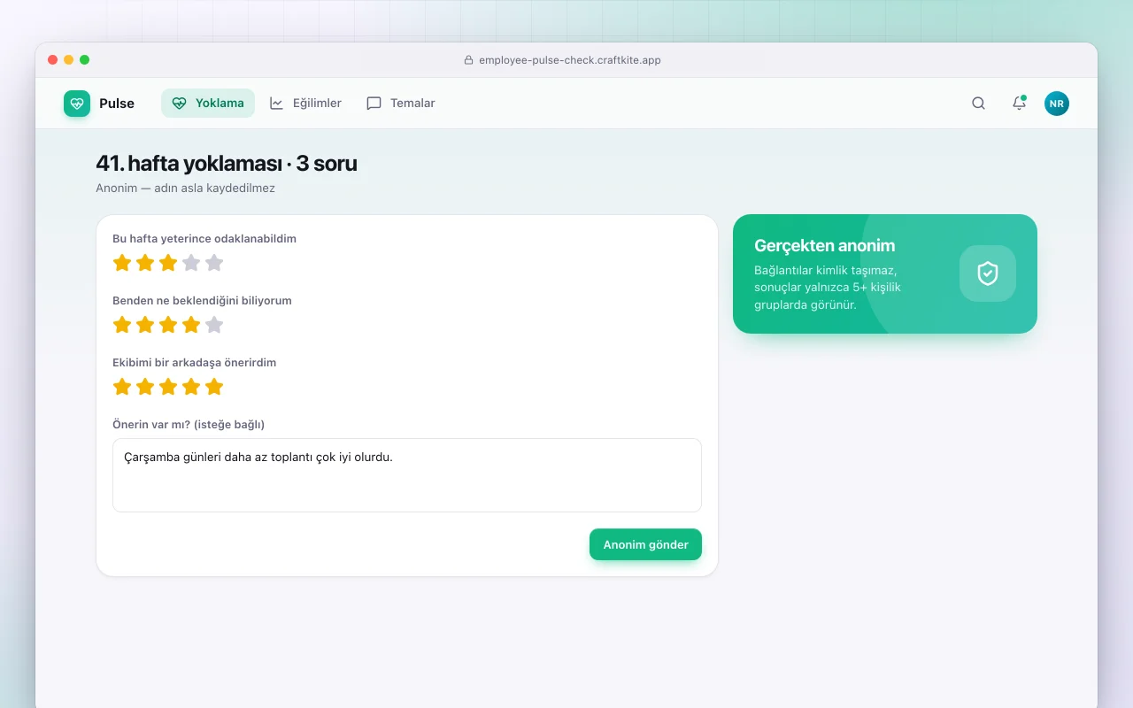The width and height of the screenshot is (1133, 708).
Task: Click the 'Gerçekten anonim' card title
Action: click(x=824, y=246)
